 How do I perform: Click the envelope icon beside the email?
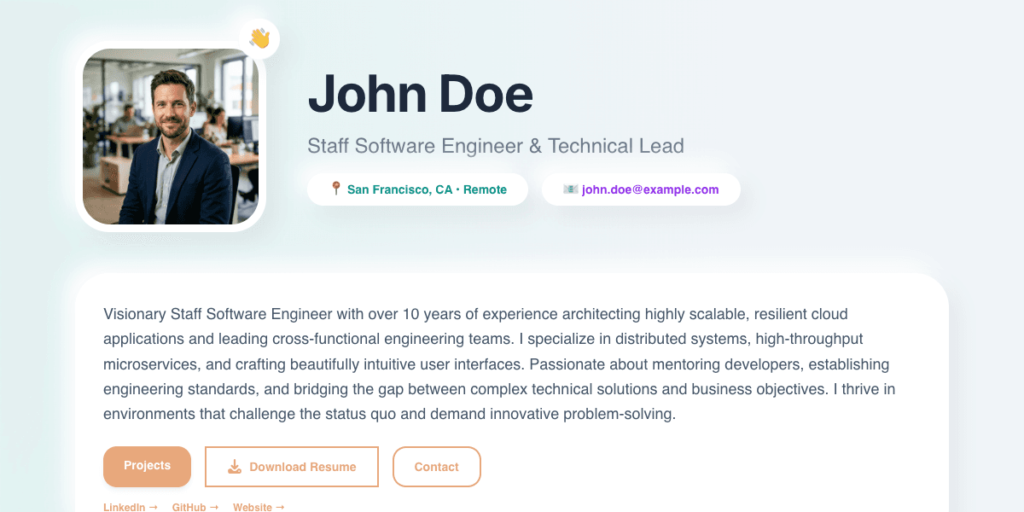[x=570, y=189]
